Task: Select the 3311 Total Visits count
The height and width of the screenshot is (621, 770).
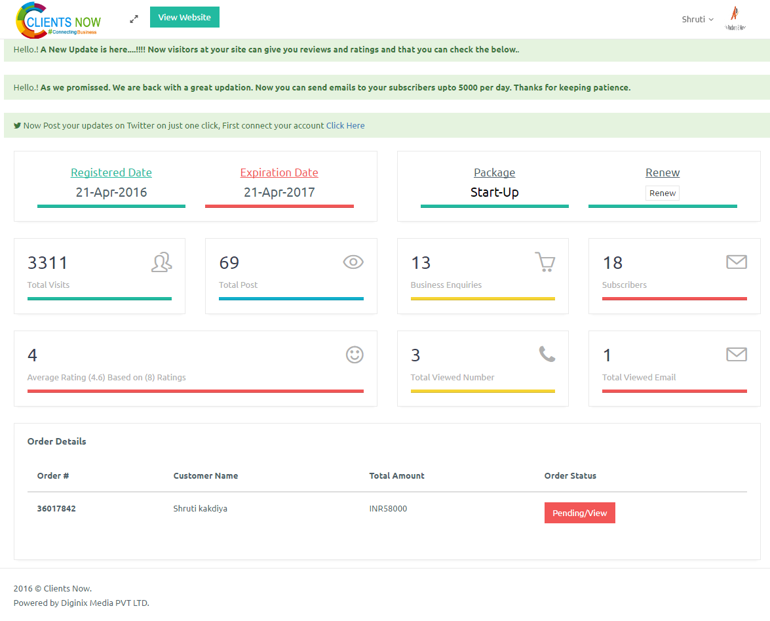Action: [48, 263]
